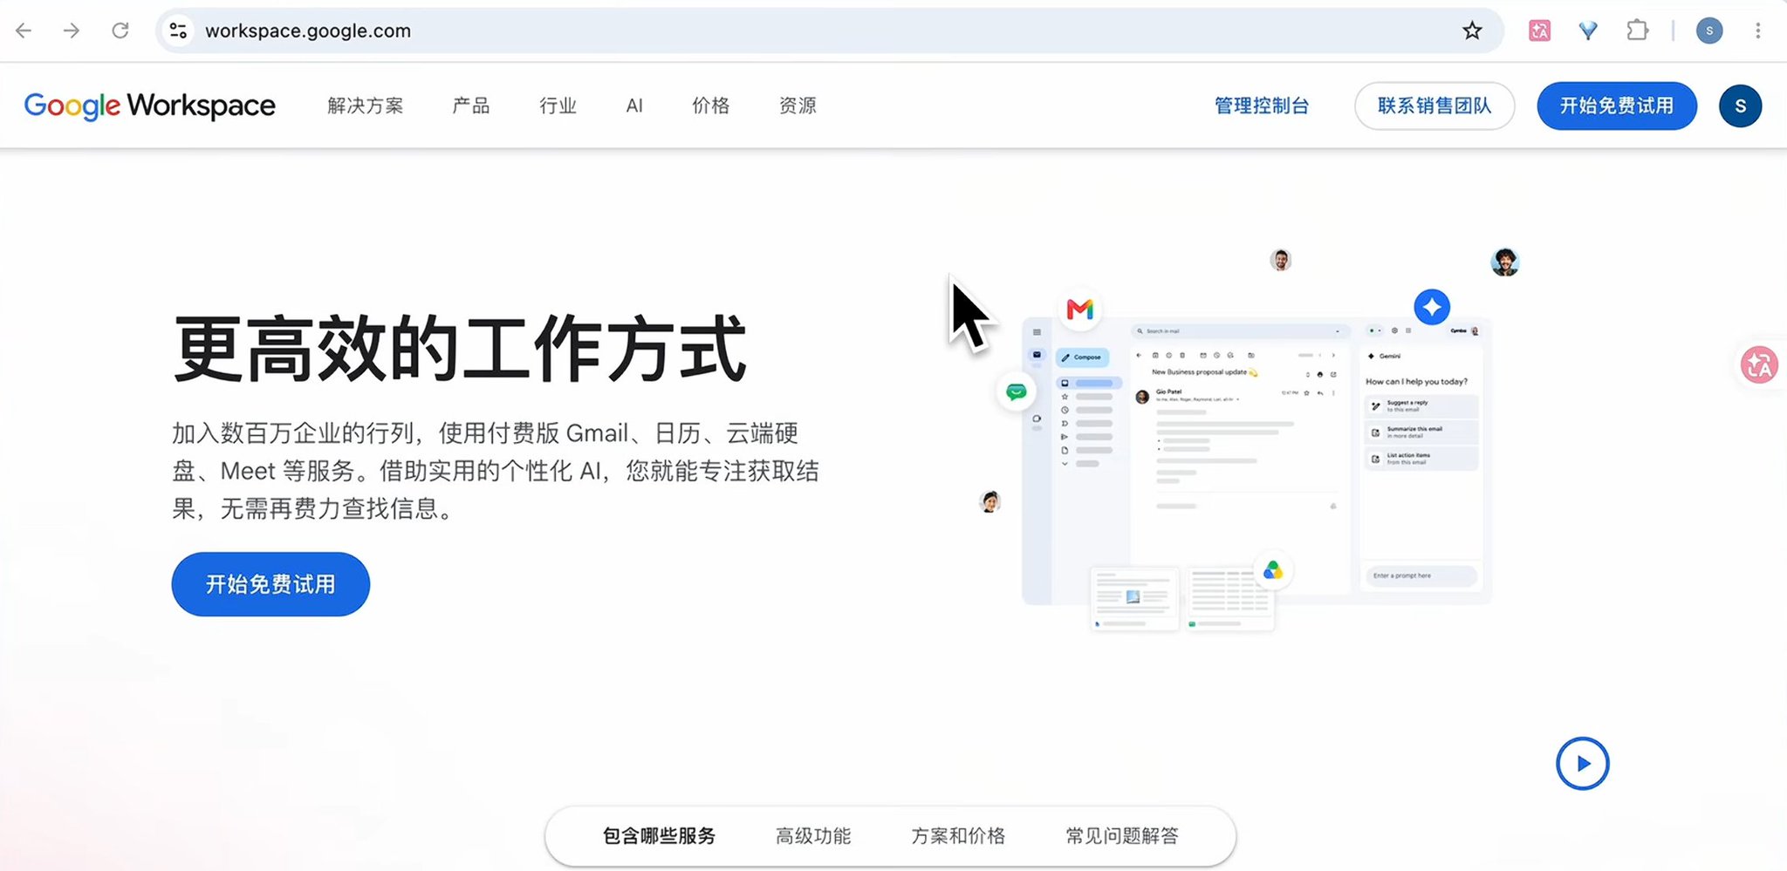Click the 联系销售团队 button
This screenshot has width=1787, height=871.
(1434, 105)
